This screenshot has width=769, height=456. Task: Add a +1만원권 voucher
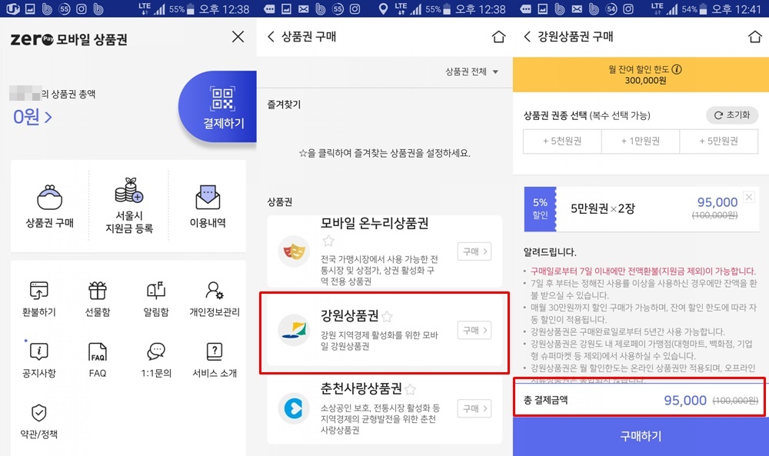coord(641,141)
